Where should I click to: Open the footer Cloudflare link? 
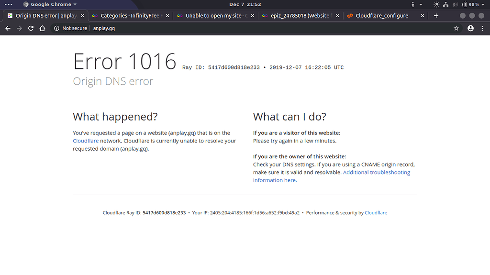(376, 212)
